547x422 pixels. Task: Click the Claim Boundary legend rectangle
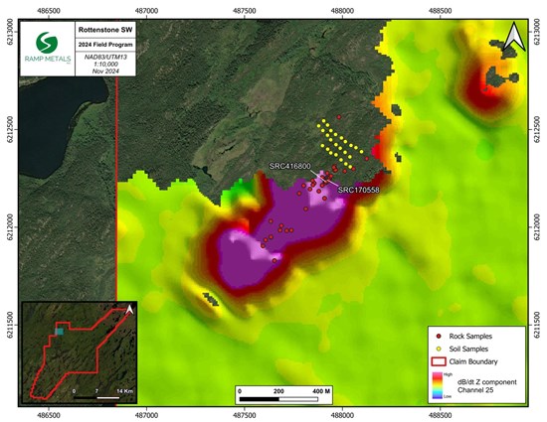pyautogui.click(x=439, y=361)
